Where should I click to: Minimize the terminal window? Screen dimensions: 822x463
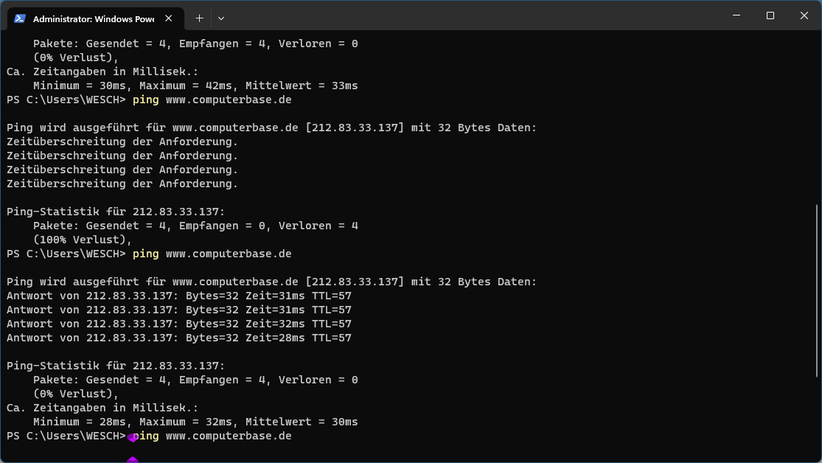click(736, 15)
